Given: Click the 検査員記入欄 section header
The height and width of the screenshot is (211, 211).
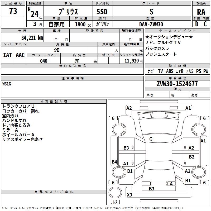Looking at the screenshot, I should (x=54, y=101).
